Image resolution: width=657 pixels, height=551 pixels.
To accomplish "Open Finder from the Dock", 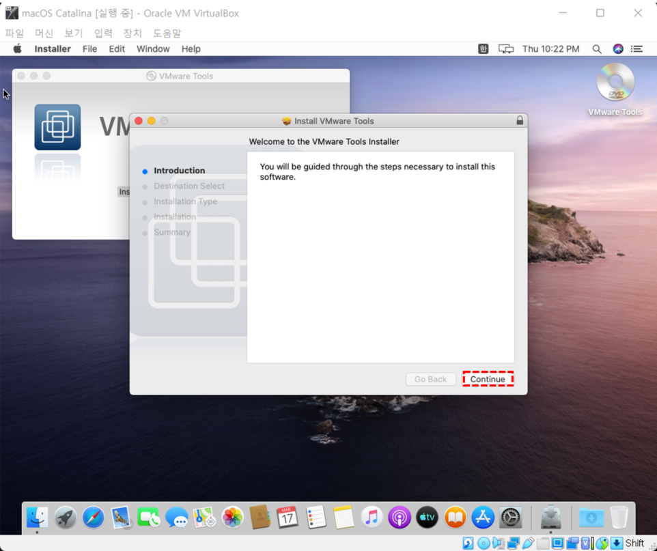I will click(38, 517).
